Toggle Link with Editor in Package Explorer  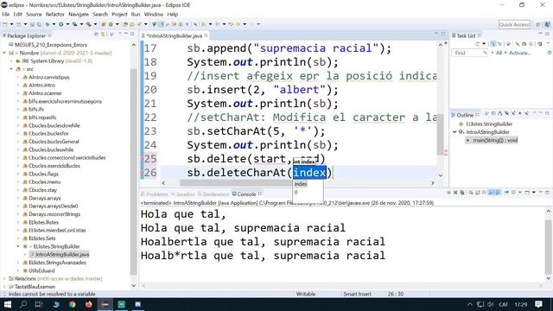(x=103, y=35)
